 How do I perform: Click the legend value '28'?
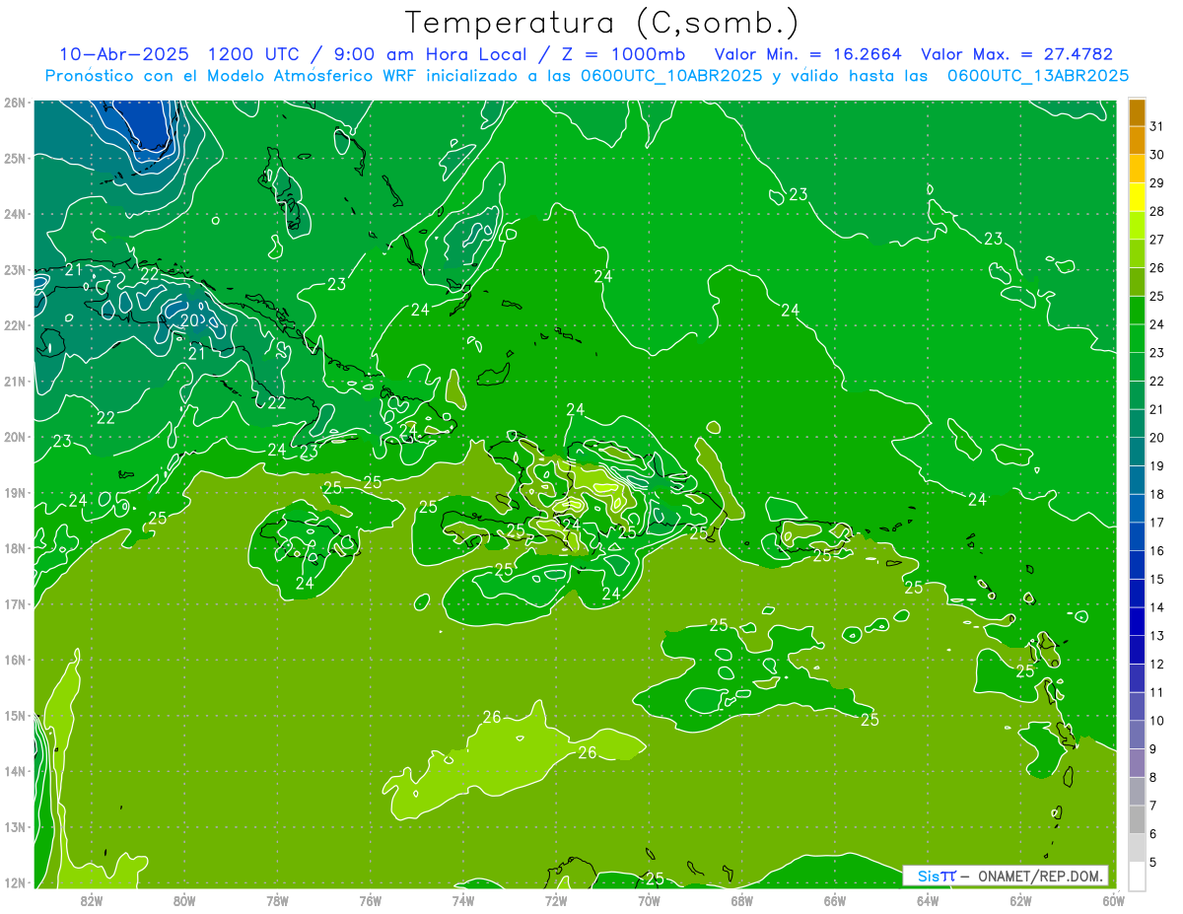[1156, 211]
